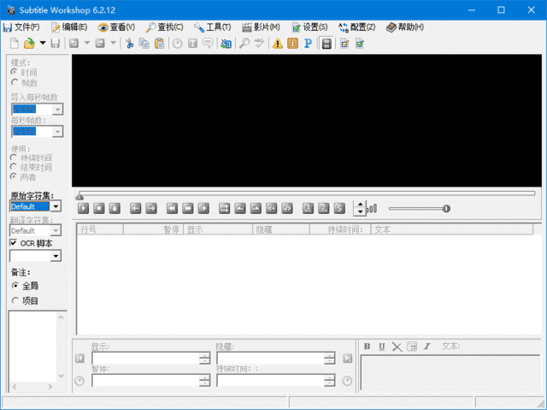The height and width of the screenshot is (410, 547).
Task: Click the blue P toolbar icon
Action: [x=308, y=44]
